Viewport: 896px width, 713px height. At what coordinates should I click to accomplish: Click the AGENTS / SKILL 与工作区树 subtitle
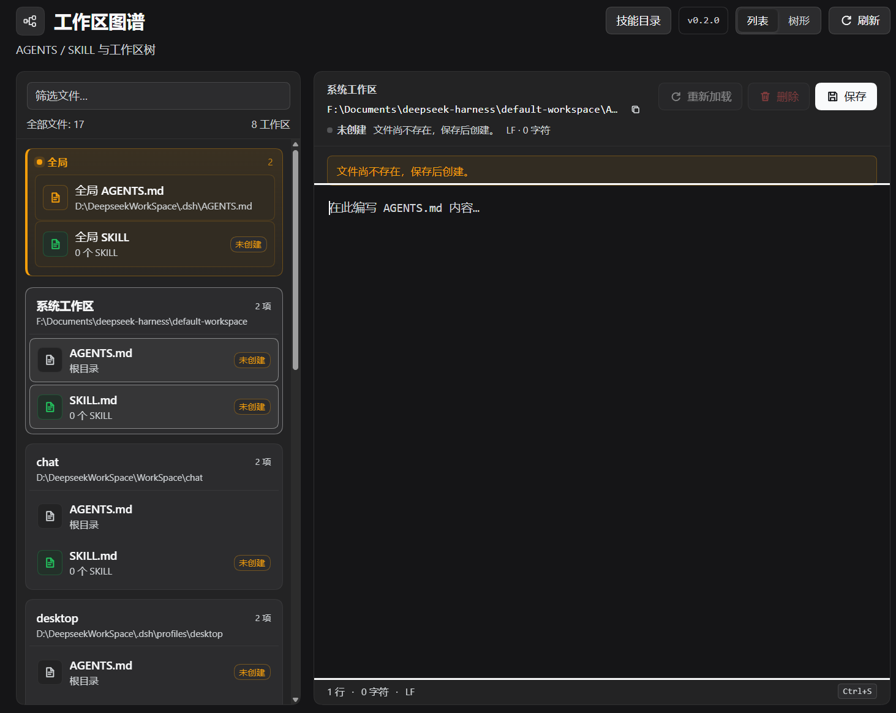point(86,50)
